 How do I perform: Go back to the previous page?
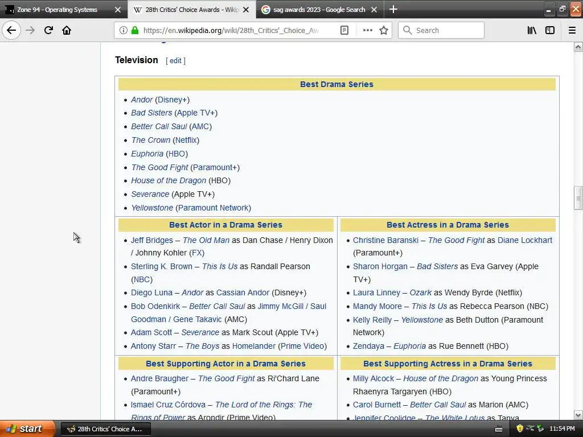coord(11,31)
